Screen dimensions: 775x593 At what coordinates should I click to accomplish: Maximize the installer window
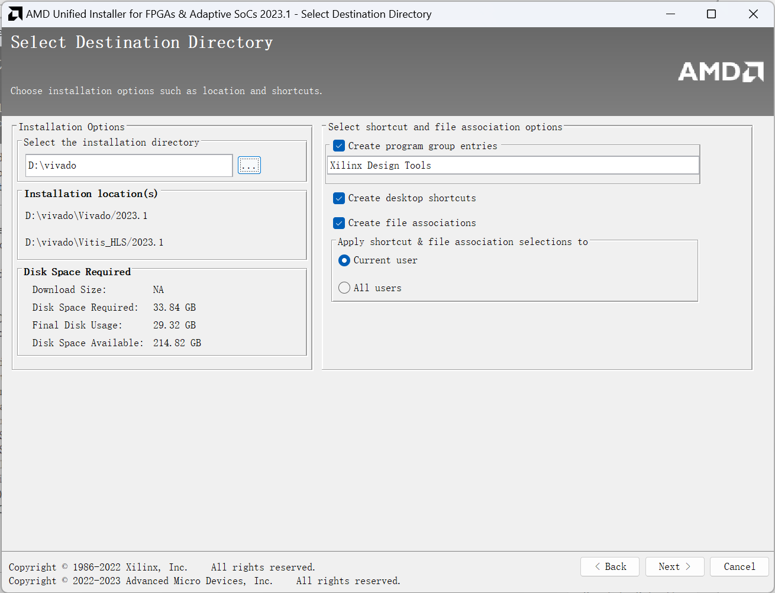(x=712, y=14)
